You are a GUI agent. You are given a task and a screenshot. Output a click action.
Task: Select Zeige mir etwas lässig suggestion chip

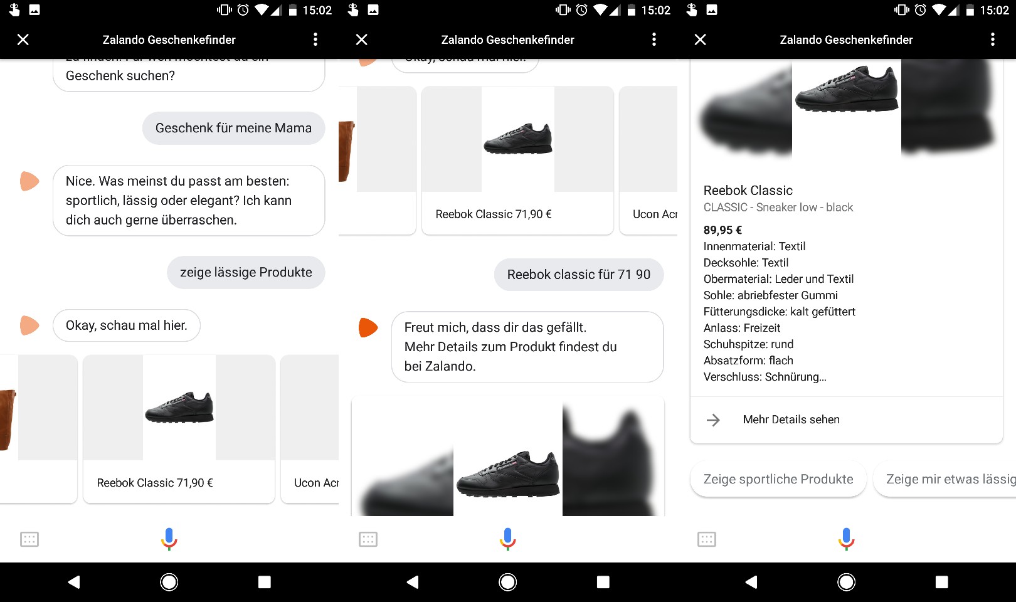click(945, 479)
